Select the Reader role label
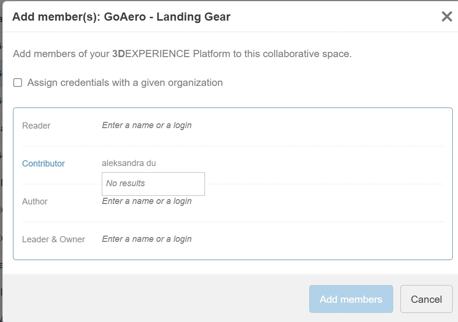This screenshot has height=322, width=458. tap(36, 126)
